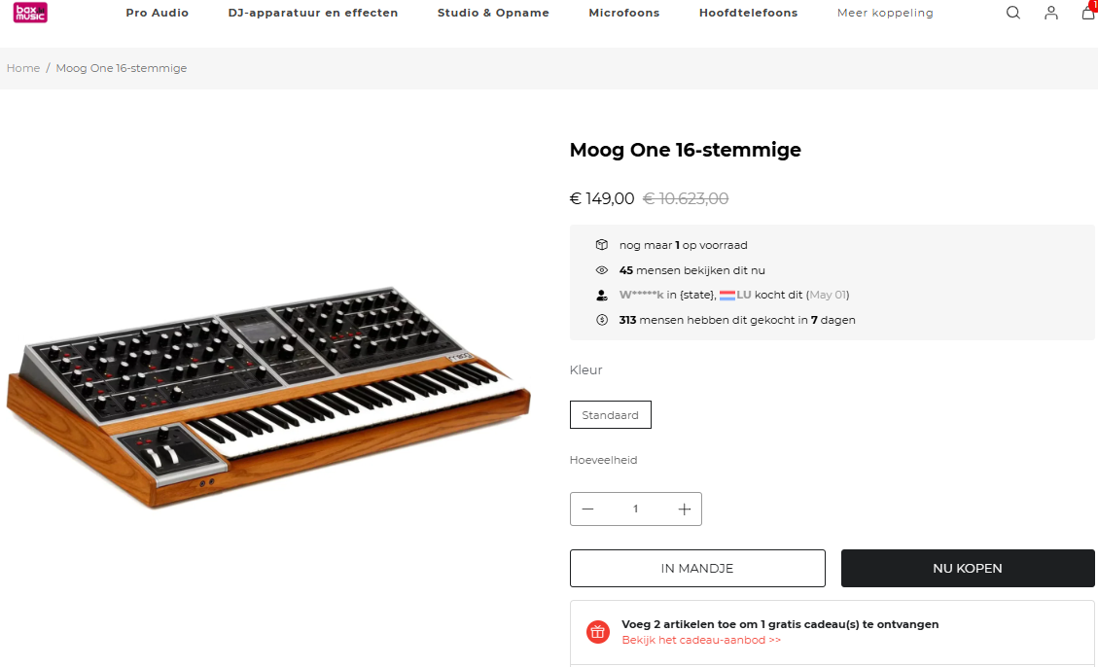This screenshot has width=1098, height=667.
Task: Open the shopping bag cart icon
Action: (1089, 12)
